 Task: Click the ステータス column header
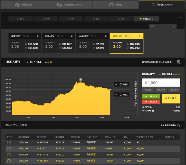92,137
